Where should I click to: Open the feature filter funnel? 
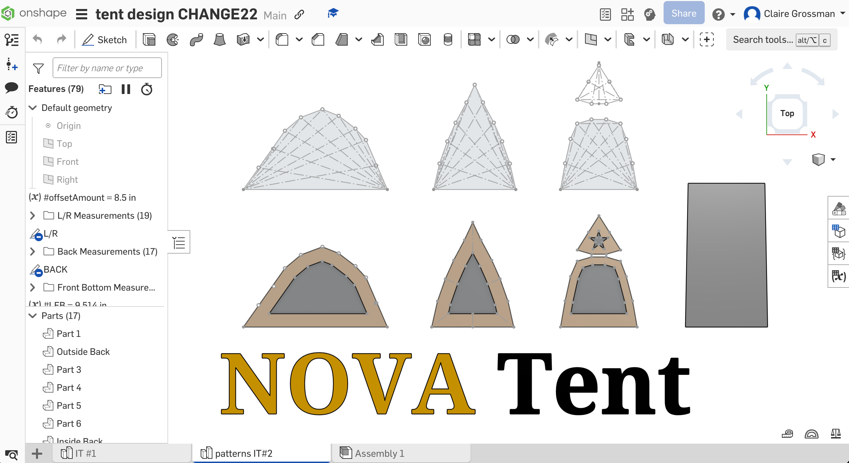click(38, 68)
